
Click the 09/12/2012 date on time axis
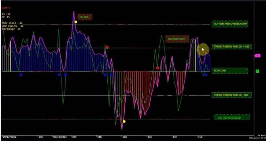point(9,137)
